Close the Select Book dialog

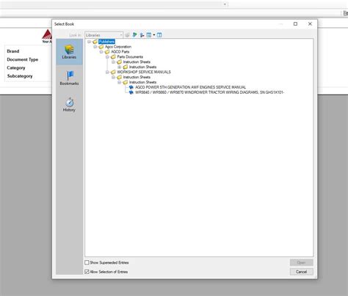tap(310, 23)
